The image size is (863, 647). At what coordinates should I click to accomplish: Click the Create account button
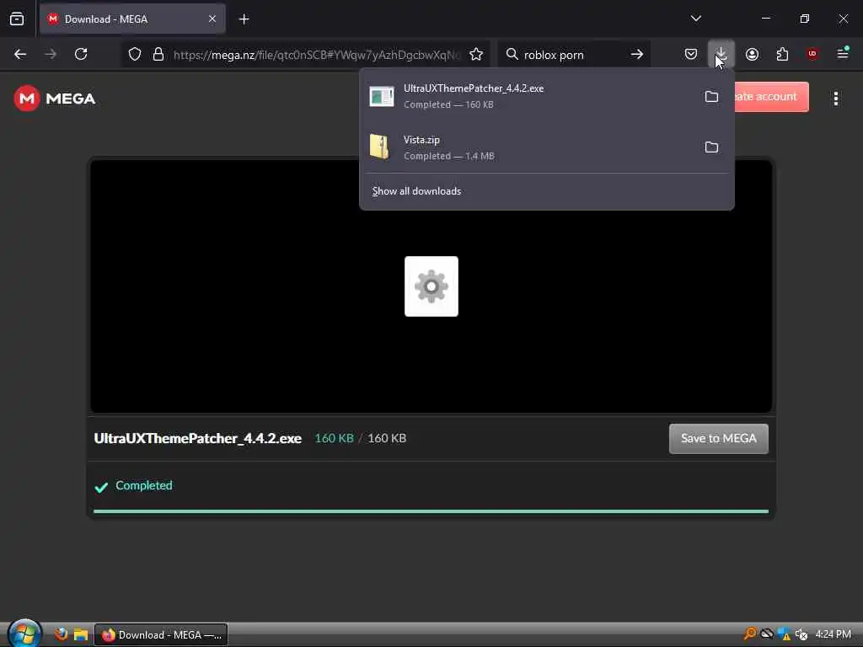pos(771,97)
